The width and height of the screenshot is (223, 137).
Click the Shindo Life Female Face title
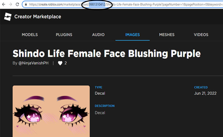tap(106, 53)
